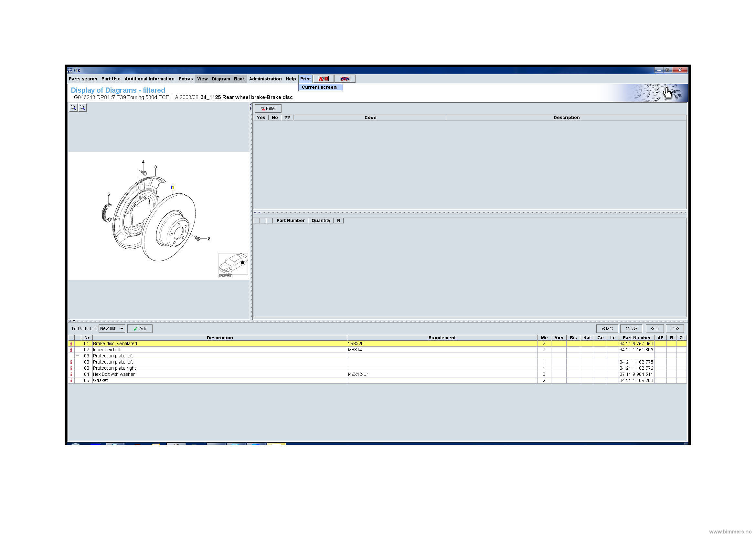The height and width of the screenshot is (534, 756).
Task: Click up arrow on parts list divider
Action: point(70,321)
